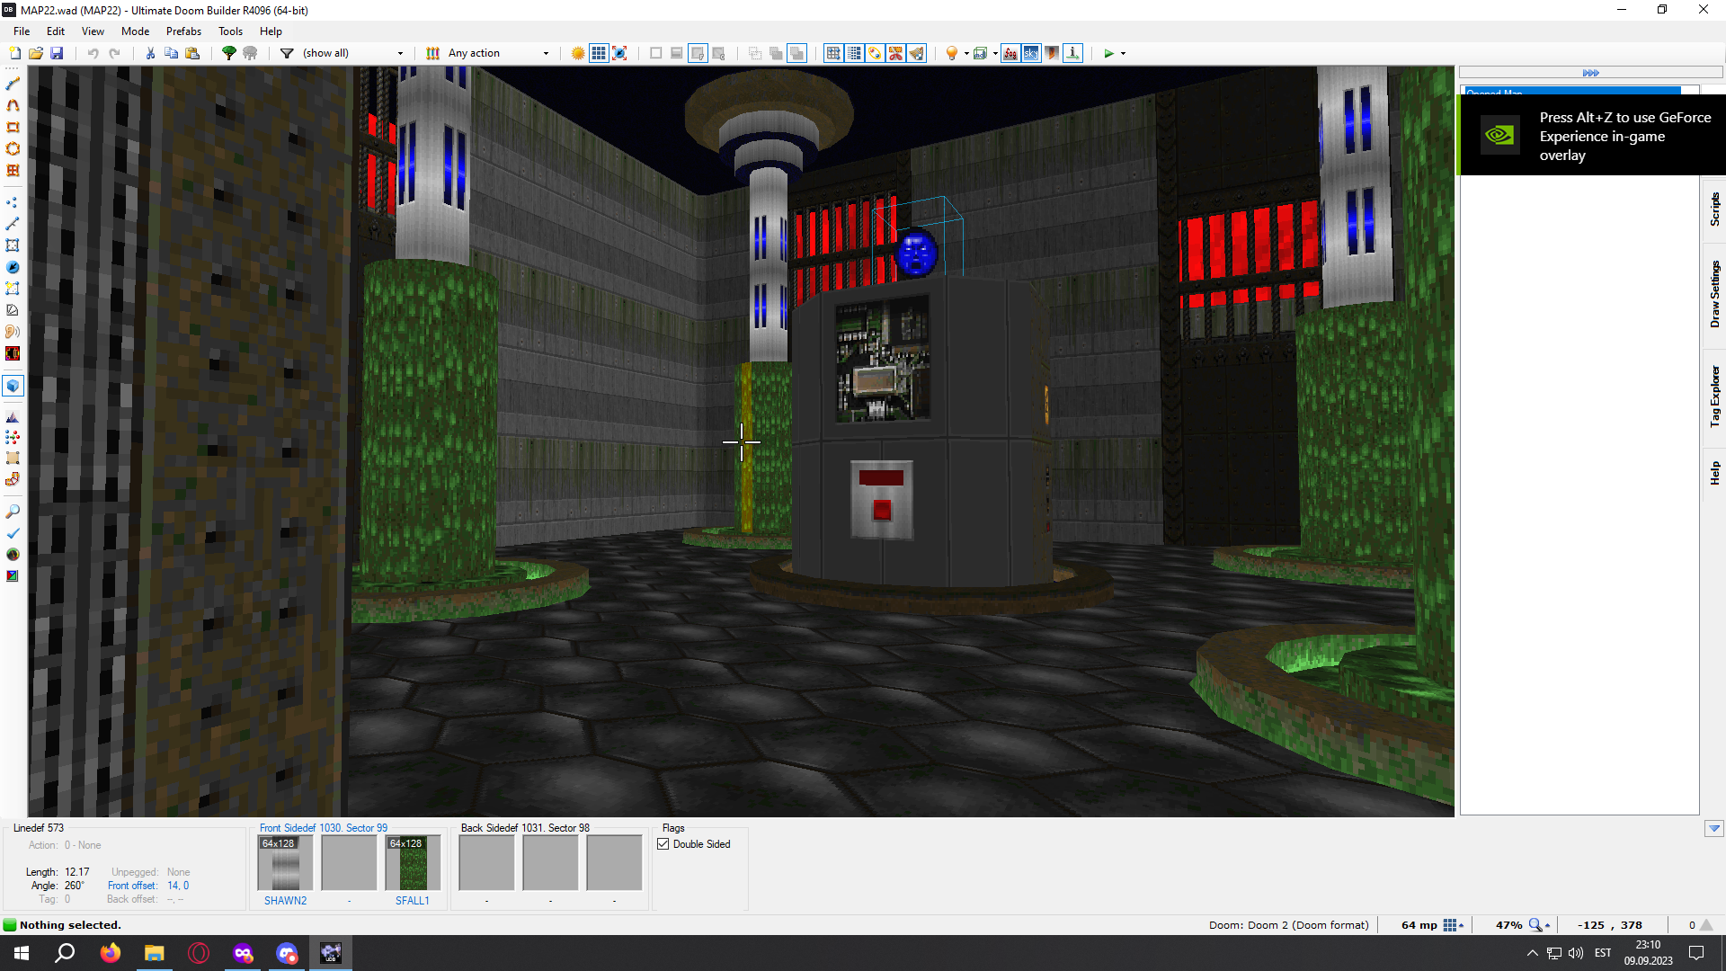Open the model rendering dropdown arrow
Viewport: 1726px width, 971px height.
coord(995,53)
